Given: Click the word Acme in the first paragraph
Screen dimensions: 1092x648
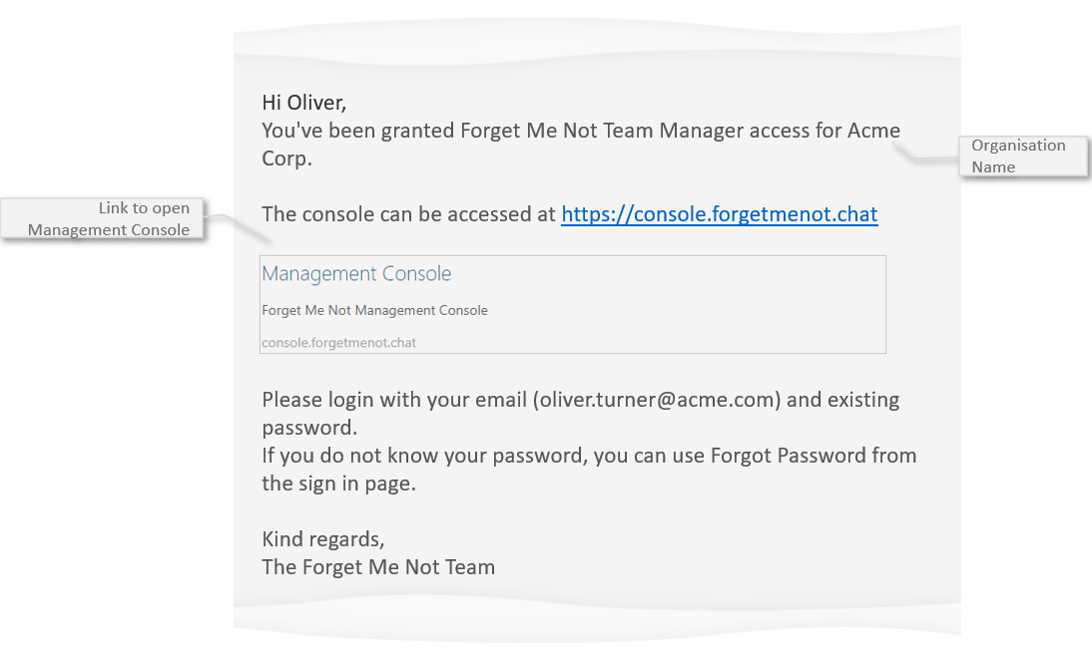Looking at the screenshot, I should coord(873,131).
